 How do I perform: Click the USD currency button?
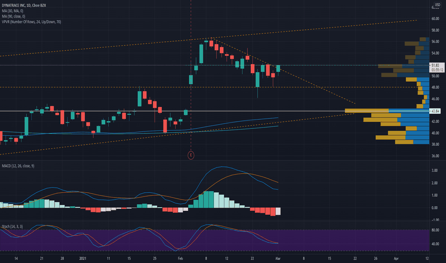click(x=437, y=5)
